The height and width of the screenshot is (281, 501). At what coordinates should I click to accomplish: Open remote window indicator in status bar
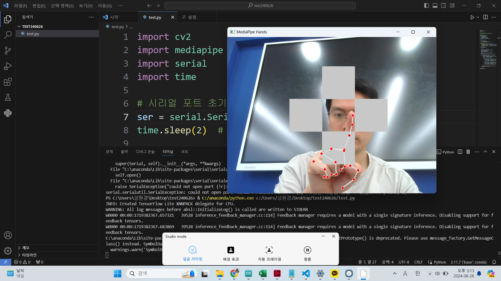tap(5, 262)
